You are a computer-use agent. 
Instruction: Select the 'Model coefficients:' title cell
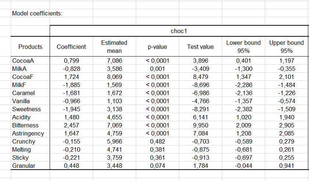coord(38,14)
